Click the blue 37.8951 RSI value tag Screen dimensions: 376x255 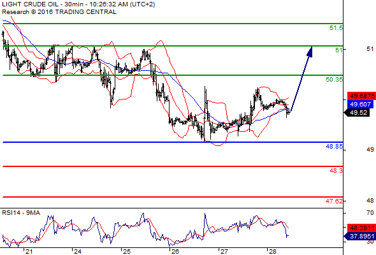coord(359,237)
